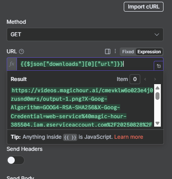The width and height of the screenshot is (172, 179).
Task: Toggle the side panel layout icon
Action: [x=108, y=51]
